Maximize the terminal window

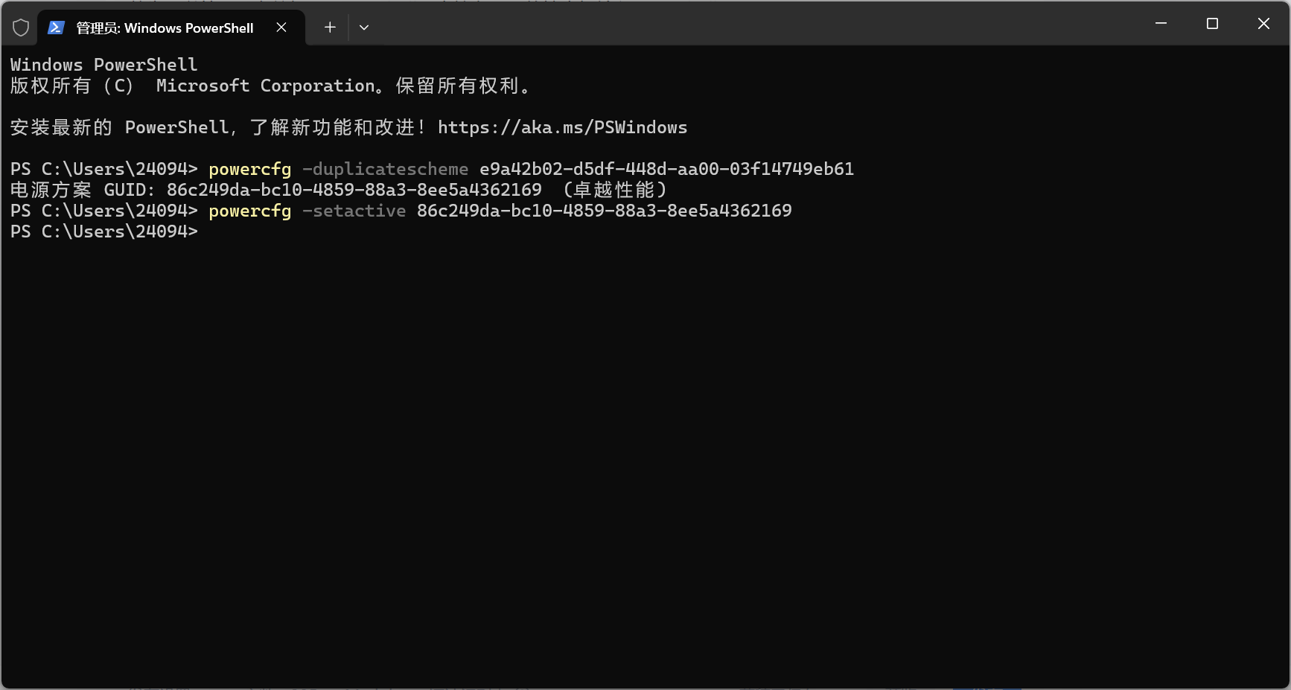1212,24
